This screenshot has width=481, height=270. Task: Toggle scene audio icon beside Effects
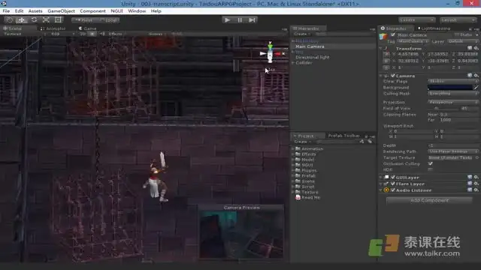point(102,34)
